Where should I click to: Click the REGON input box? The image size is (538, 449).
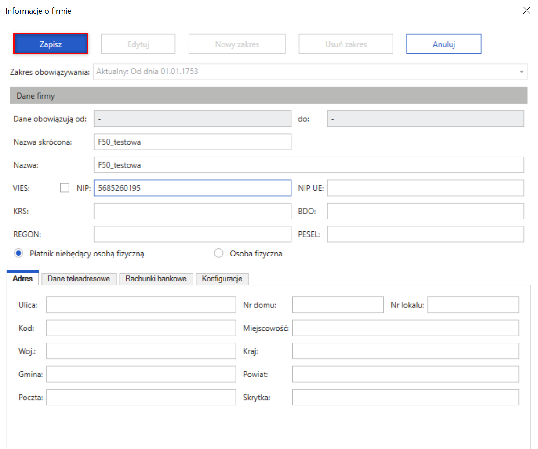pos(192,234)
